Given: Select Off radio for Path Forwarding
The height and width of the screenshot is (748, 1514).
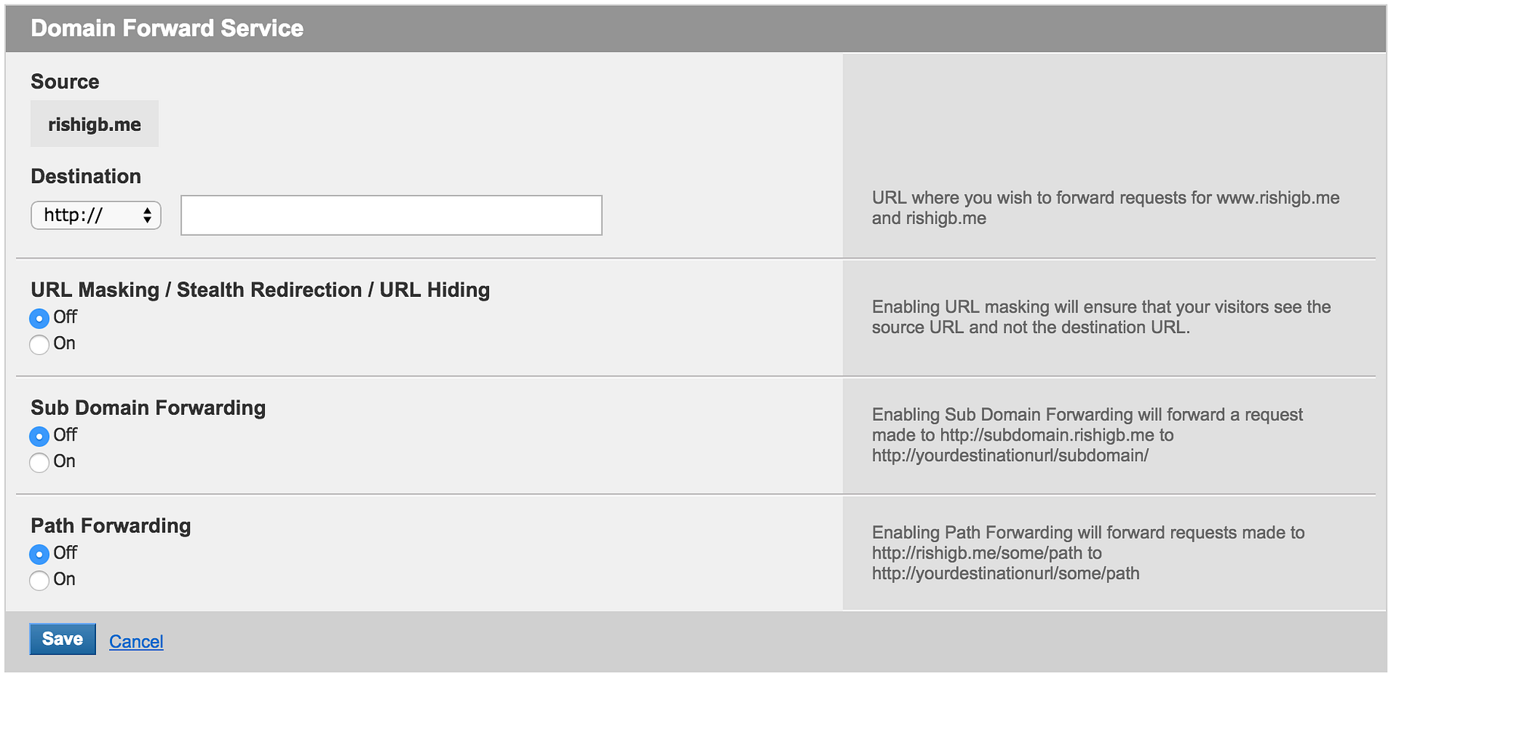Looking at the screenshot, I should pos(39,555).
